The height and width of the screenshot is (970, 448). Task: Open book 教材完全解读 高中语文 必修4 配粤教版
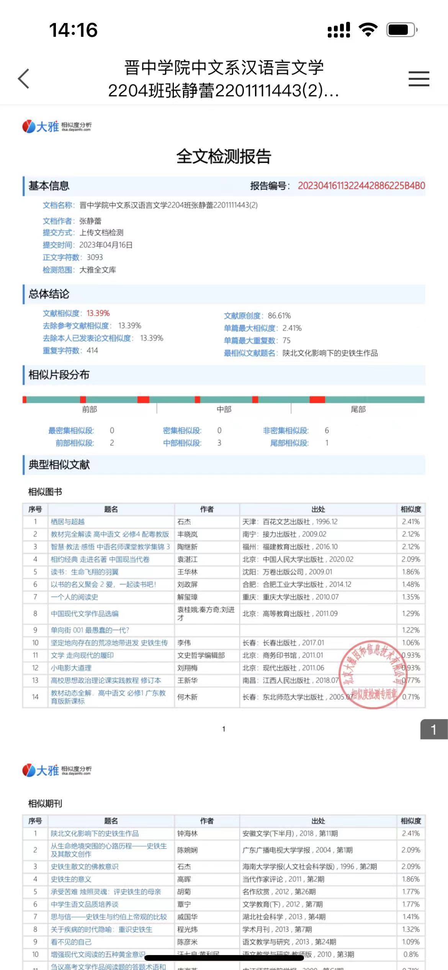click(110, 534)
